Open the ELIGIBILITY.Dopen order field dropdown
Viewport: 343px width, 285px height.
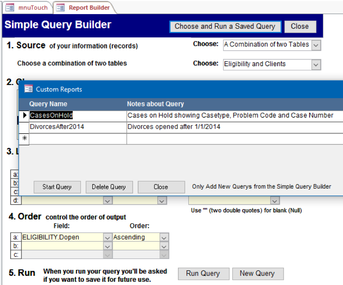107,237
